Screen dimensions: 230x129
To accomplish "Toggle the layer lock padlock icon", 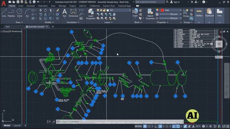I will point(104,10).
